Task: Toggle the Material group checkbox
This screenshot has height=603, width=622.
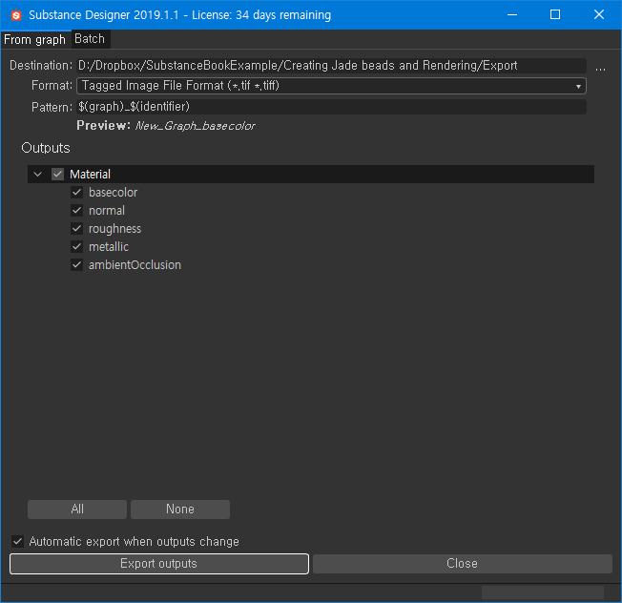Action: [x=57, y=175]
